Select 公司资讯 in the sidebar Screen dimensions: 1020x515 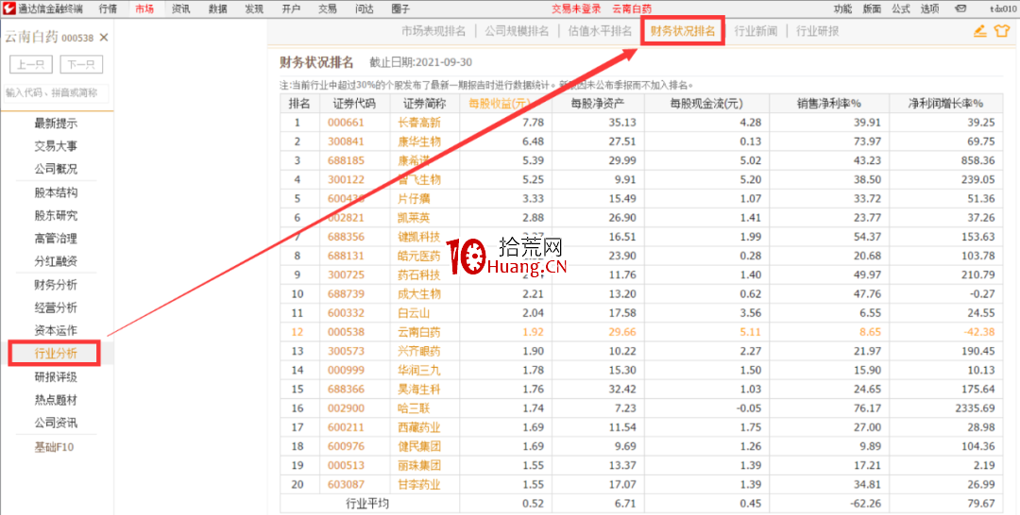56,423
